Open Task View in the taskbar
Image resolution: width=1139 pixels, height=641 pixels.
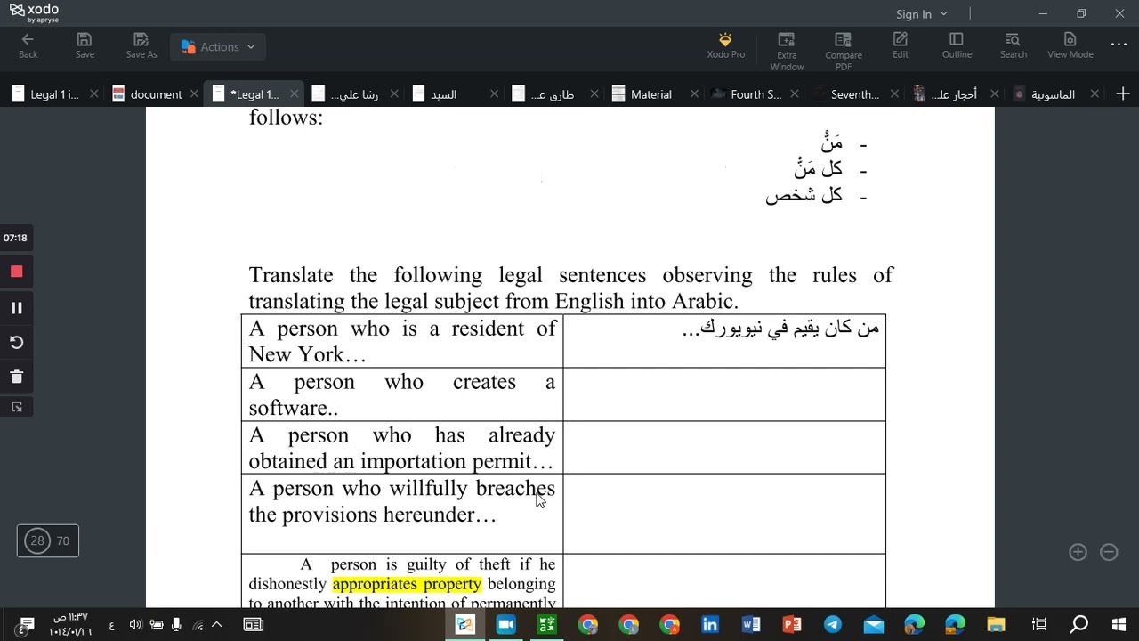pyautogui.click(x=1038, y=624)
